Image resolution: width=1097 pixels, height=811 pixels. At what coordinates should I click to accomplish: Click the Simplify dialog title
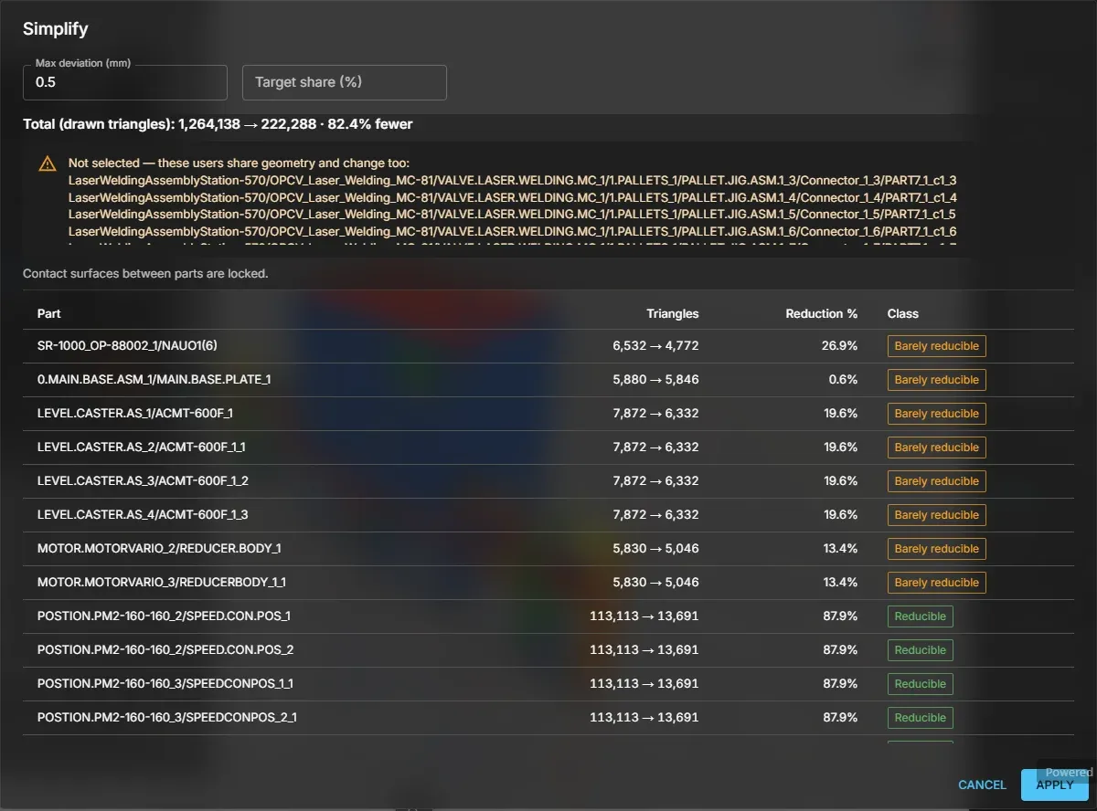pyautogui.click(x=56, y=29)
